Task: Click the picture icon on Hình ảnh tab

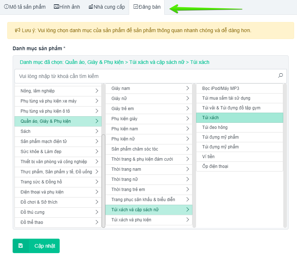Action: tap(56, 7)
